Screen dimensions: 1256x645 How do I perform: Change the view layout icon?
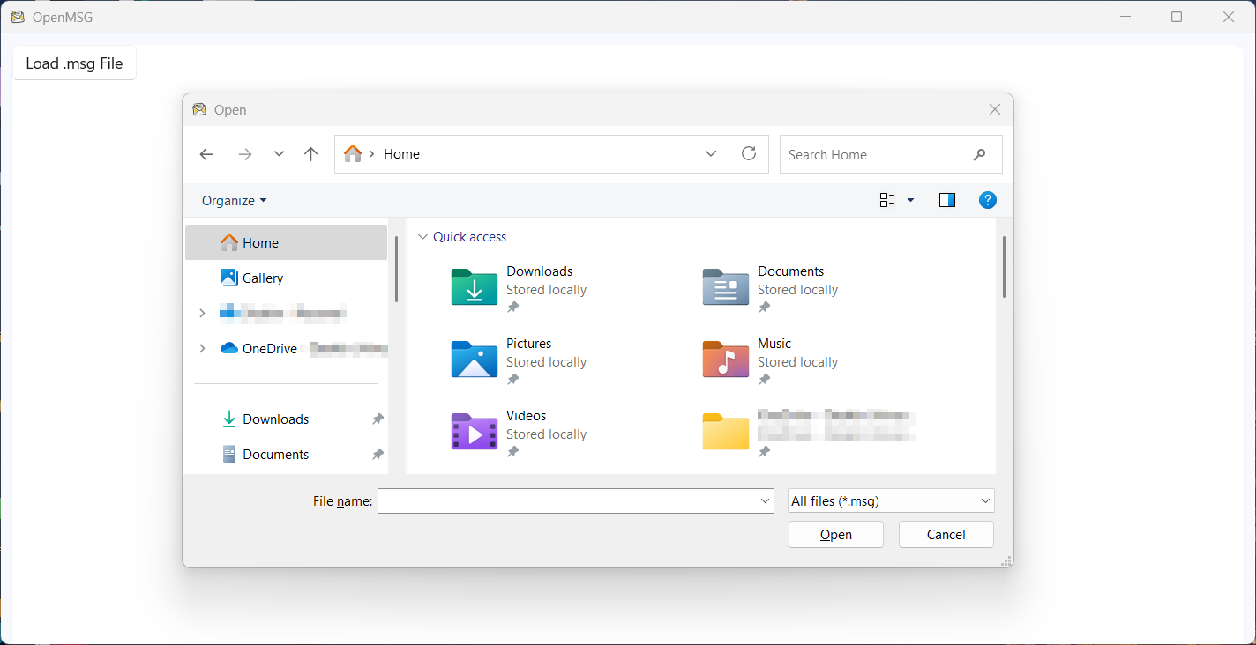pyautogui.click(x=887, y=200)
